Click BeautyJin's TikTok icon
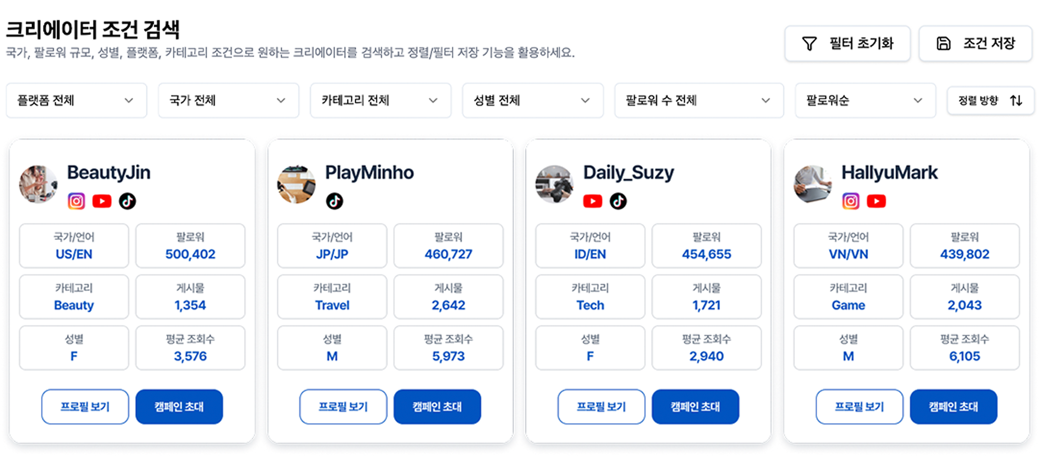The height and width of the screenshot is (462, 1039). 127,201
